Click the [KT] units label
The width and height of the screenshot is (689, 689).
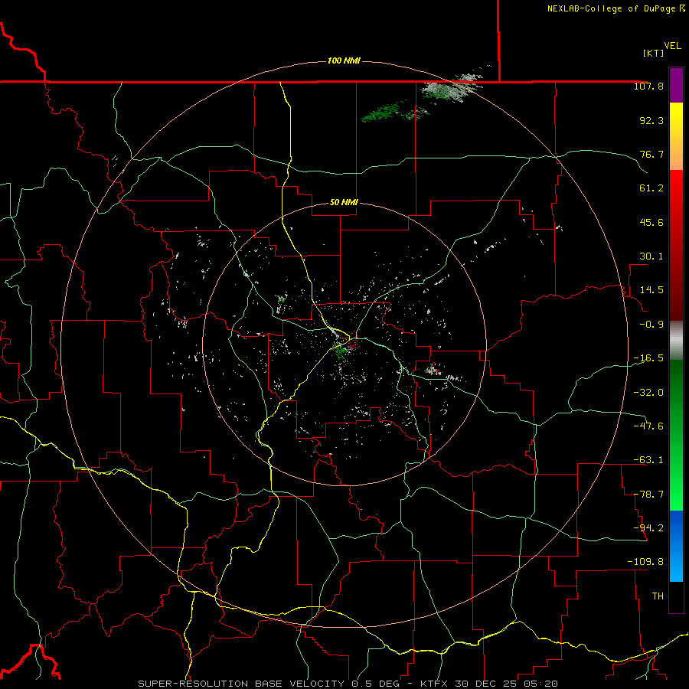click(x=654, y=53)
